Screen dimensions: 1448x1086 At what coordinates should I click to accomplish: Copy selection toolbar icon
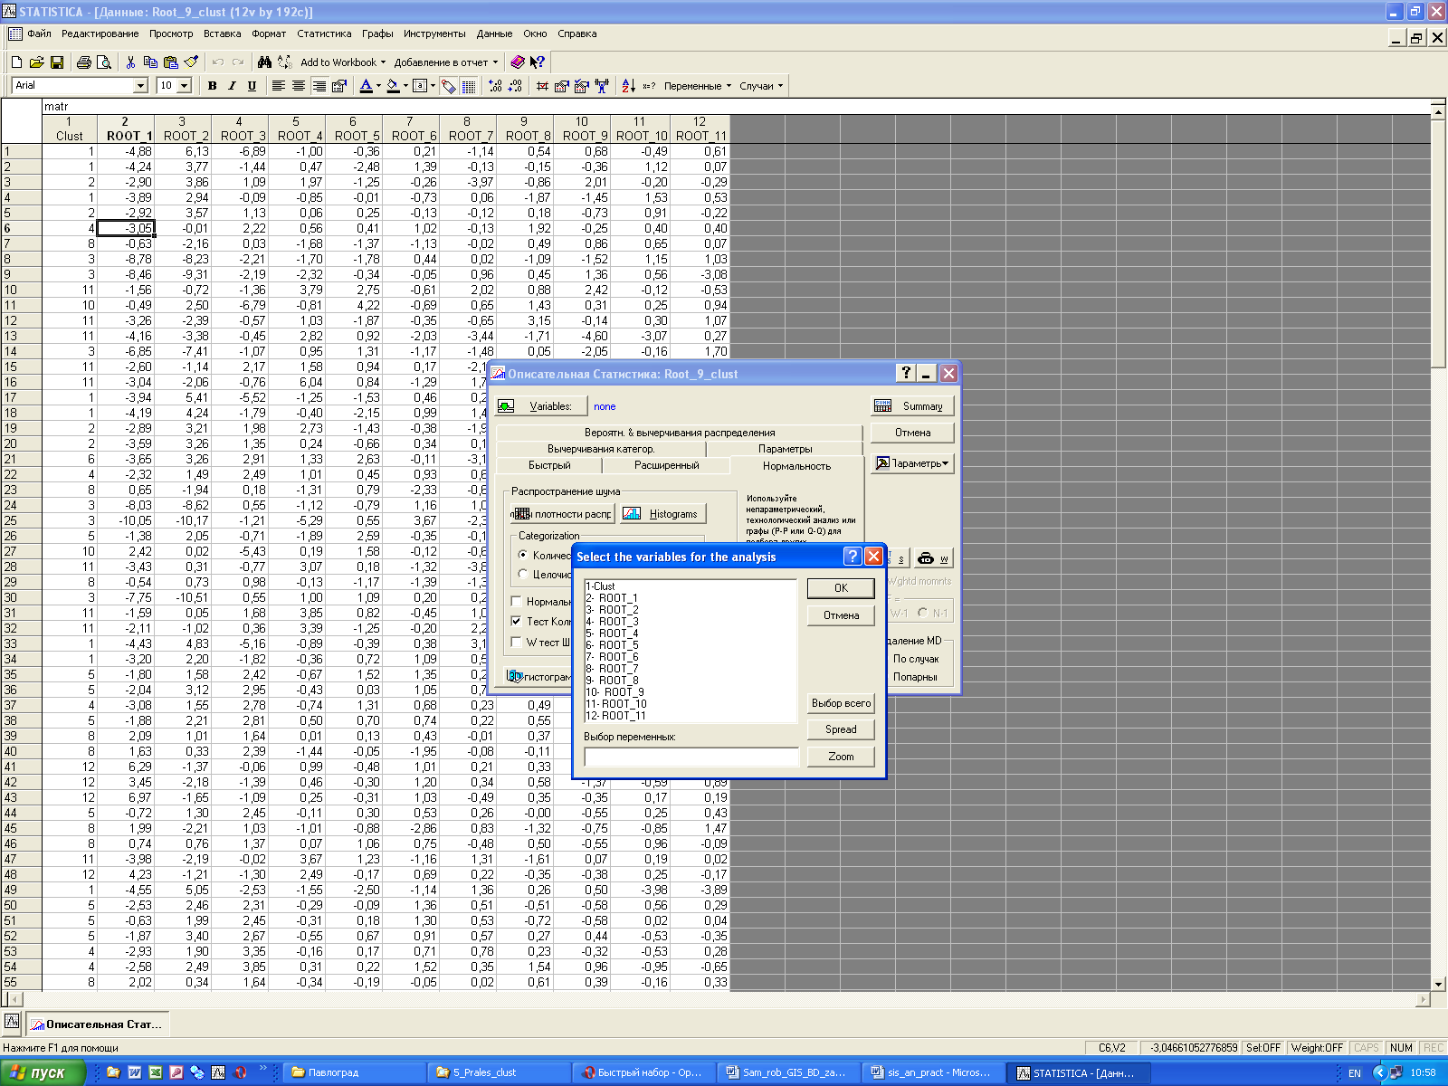tap(150, 62)
